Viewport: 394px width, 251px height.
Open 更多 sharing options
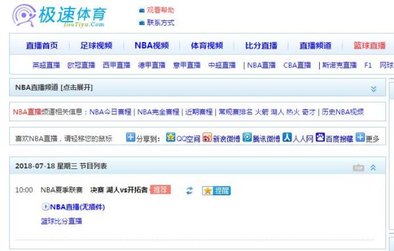coord(372,139)
